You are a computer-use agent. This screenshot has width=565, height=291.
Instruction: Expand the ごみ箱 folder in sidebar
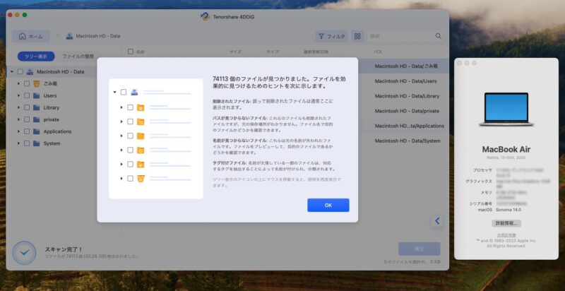tap(18, 83)
